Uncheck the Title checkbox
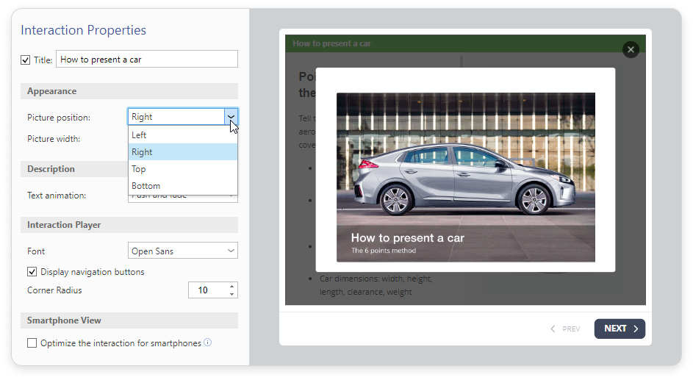Viewport: 693px width, 380px height. pos(26,60)
